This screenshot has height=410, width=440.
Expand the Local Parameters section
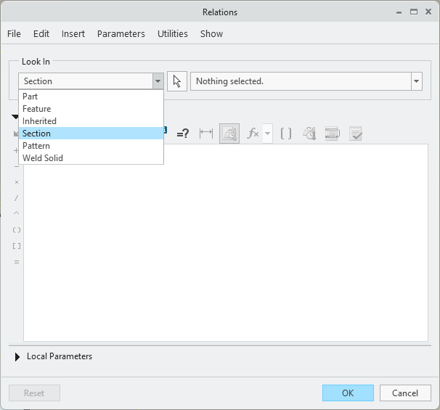17,356
